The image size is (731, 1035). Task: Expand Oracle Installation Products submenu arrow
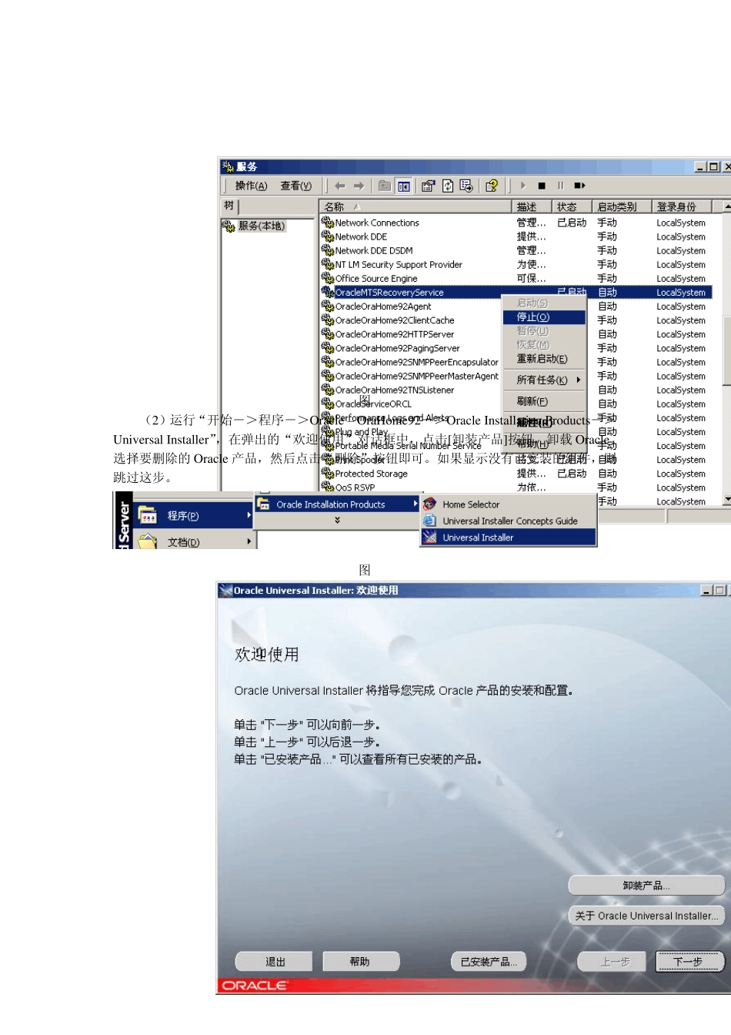click(416, 504)
